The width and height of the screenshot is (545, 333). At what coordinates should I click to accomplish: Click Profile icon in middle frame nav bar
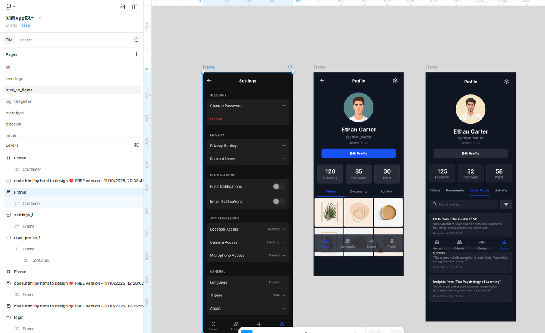tap(392, 241)
